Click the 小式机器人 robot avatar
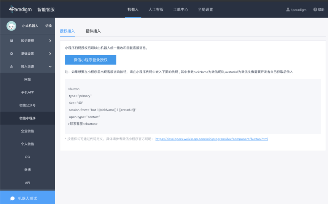Viewport: 328px width, 204px height. coord(11,26)
